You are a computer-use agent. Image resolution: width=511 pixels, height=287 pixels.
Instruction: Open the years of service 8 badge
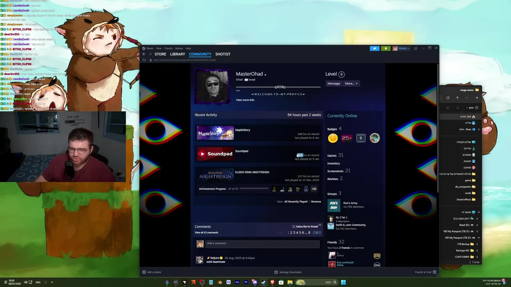pos(360,138)
